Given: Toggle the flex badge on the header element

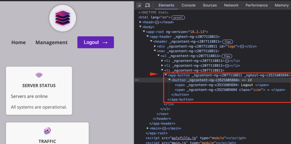Looking at the screenshot, I should (x=228, y=42).
